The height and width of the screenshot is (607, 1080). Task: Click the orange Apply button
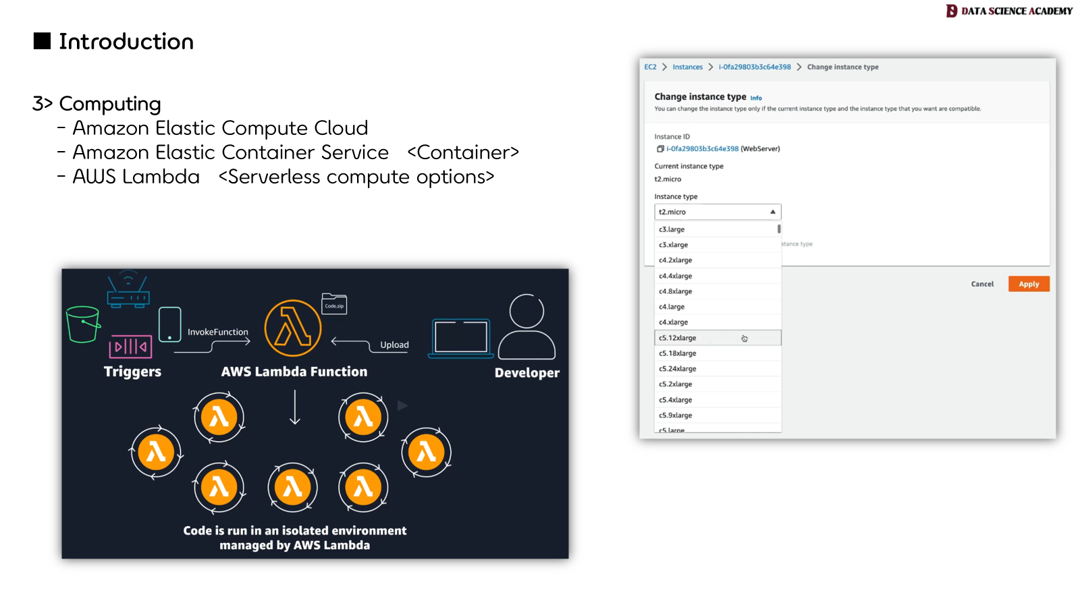[x=1029, y=284]
